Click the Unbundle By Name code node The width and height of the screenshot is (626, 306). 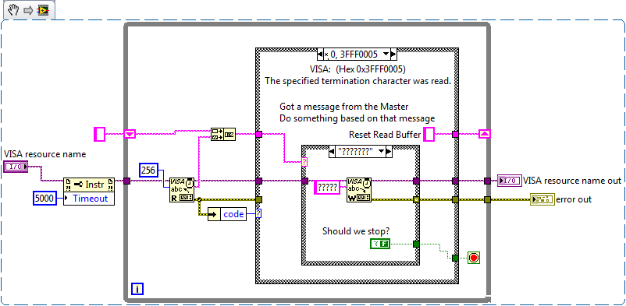[228, 214]
